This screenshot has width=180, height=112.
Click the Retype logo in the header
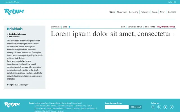click(14, 12)
